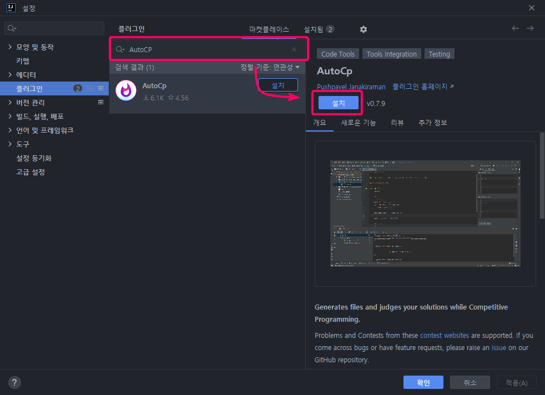Click the project-level icon on 플러그인 row
This screenshot has height=395, width=545.
[101, 88]
